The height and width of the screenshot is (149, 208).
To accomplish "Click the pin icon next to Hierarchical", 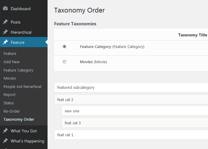I will tap(5, 32).
